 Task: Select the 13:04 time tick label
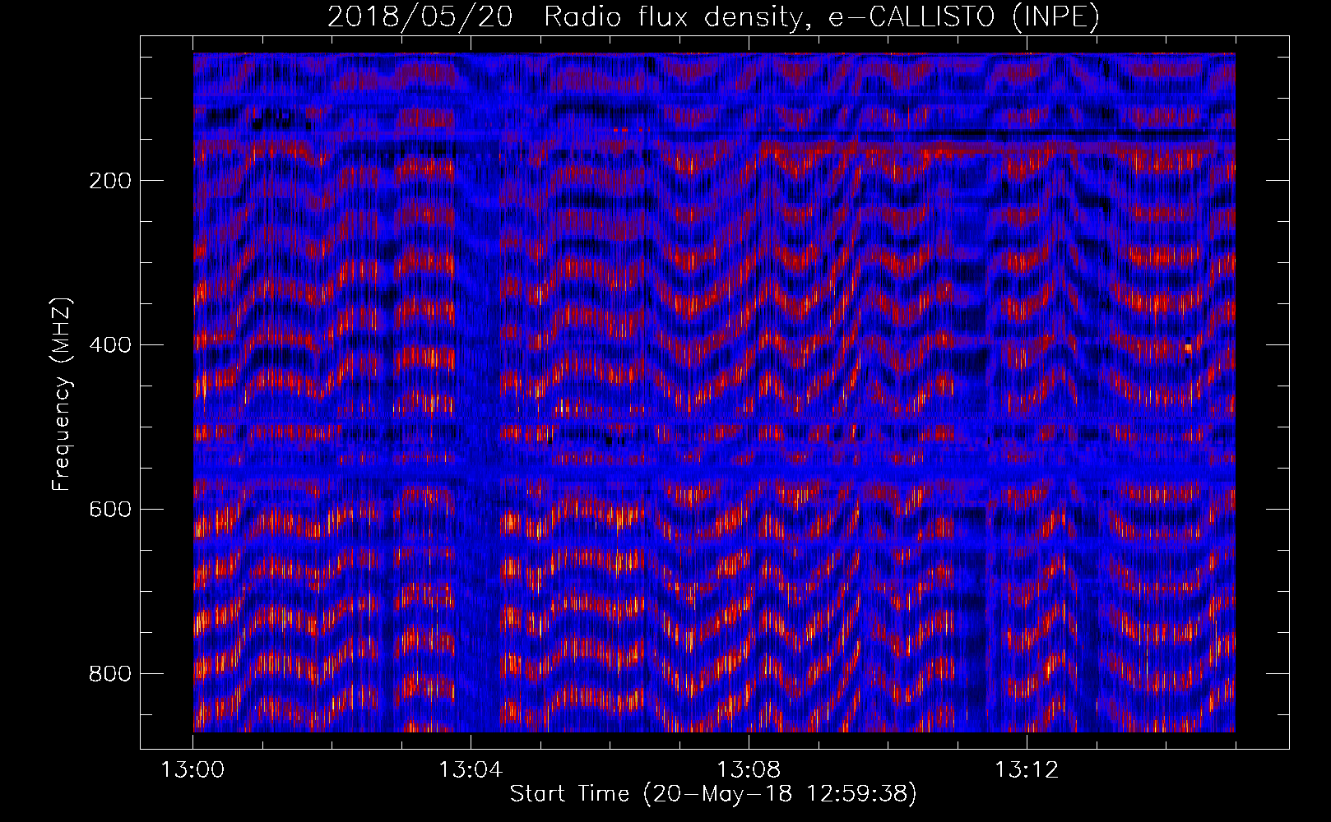471,770
